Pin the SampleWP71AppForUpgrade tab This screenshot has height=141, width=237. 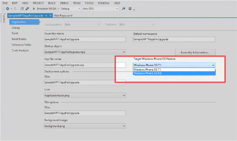click(x=46, y=15)
